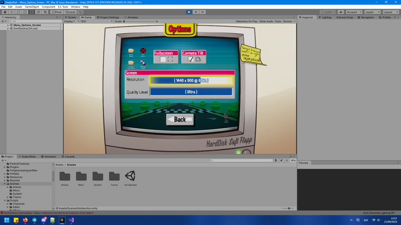Open the cloud services icon
Screen dimensions: 401x225
341,12
